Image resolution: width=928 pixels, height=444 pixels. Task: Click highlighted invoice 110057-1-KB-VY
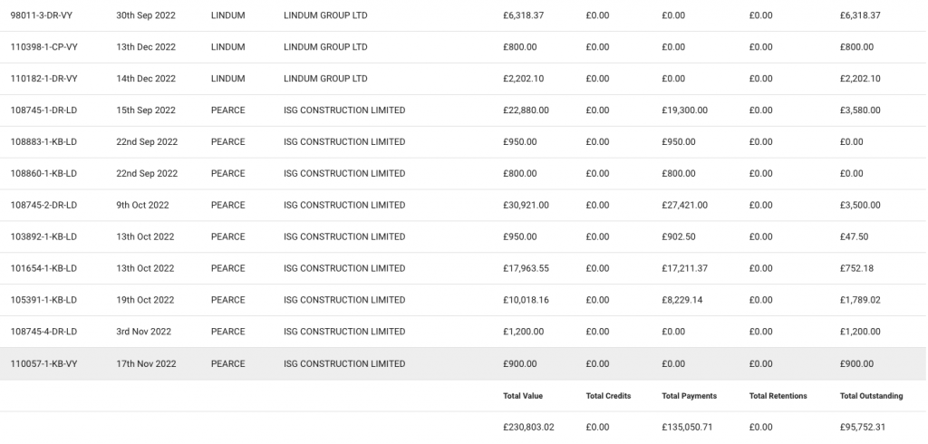[43, 364]
